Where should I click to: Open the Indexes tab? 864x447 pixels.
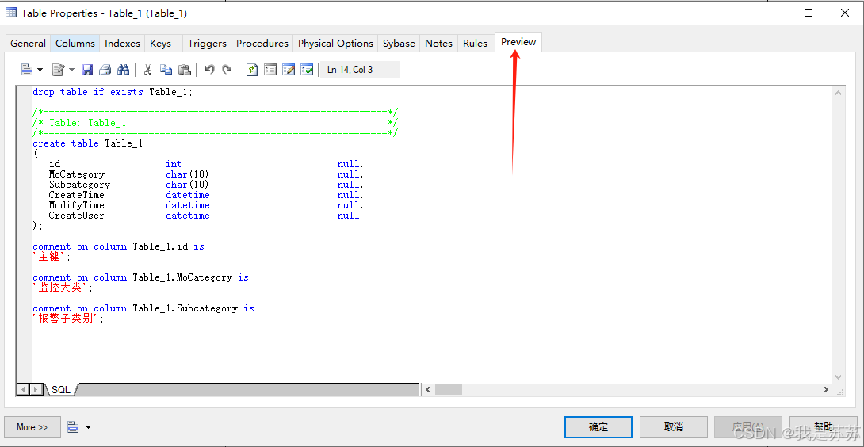click(x=122, y=44)
